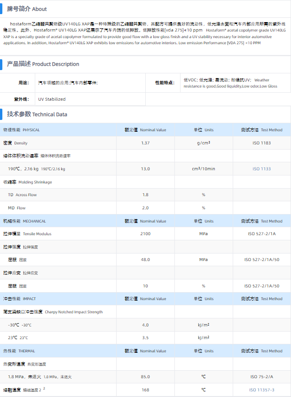Select the 物理性能 PHYSICAL table header

coord(22,130)
